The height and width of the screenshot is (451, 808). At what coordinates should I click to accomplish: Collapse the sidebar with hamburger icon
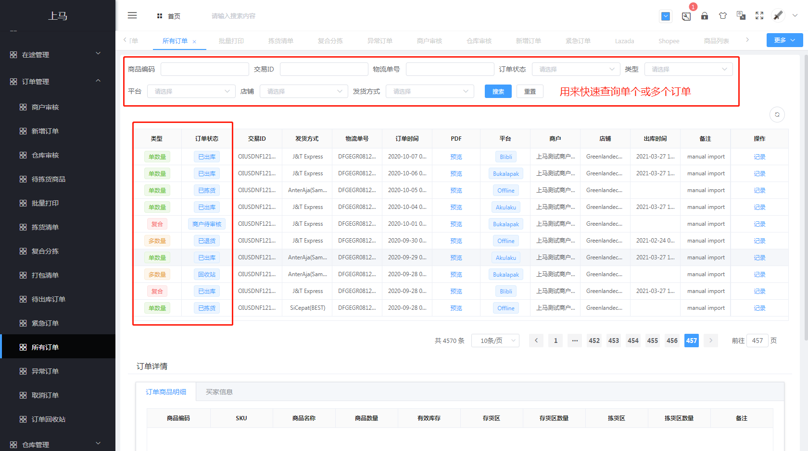(x=132, y=15)
